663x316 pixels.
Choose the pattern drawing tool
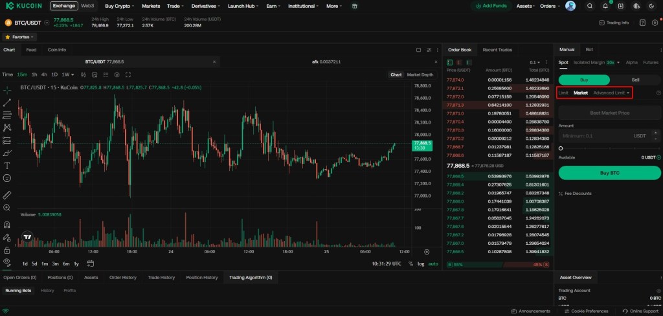(6, 128)
